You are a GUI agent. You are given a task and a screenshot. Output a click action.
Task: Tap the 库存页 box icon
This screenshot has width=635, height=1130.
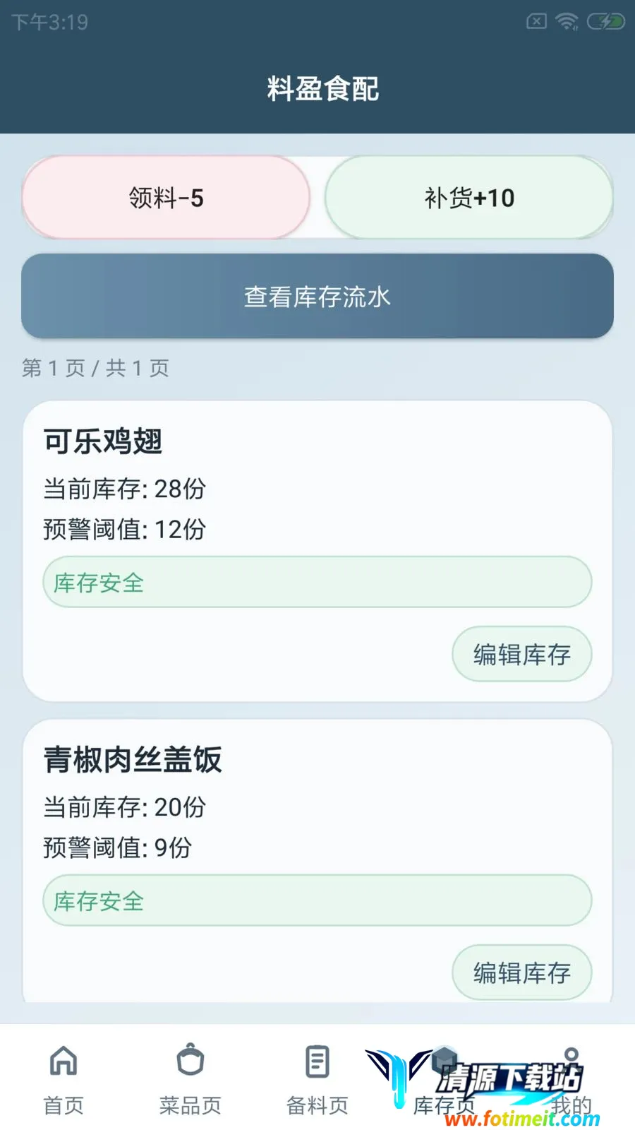coord(445,1061)
